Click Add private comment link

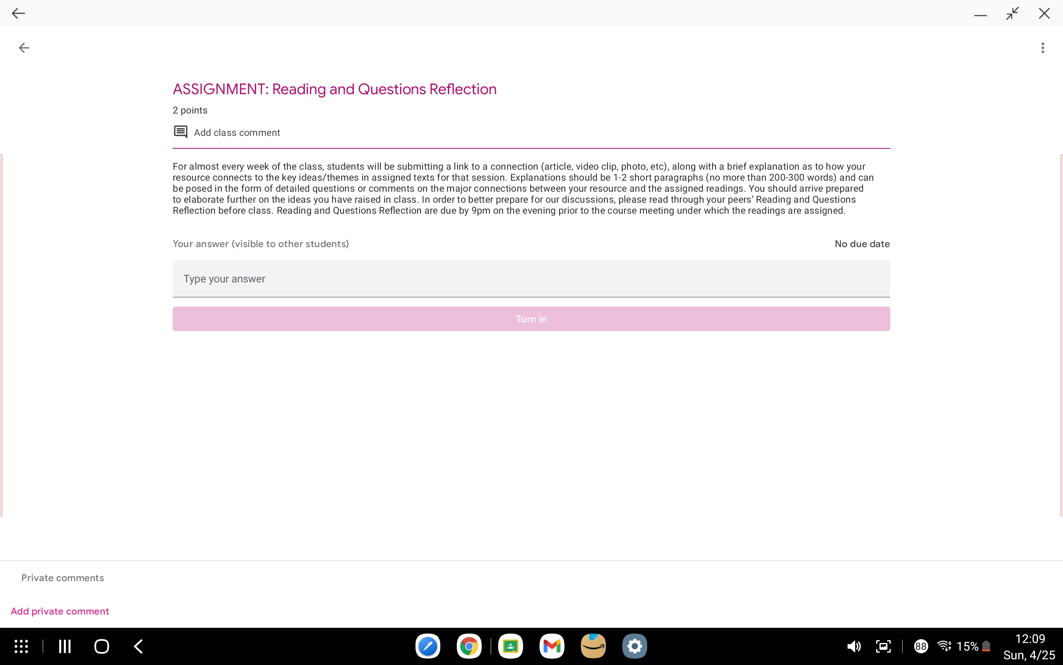[x=60, y=611]
